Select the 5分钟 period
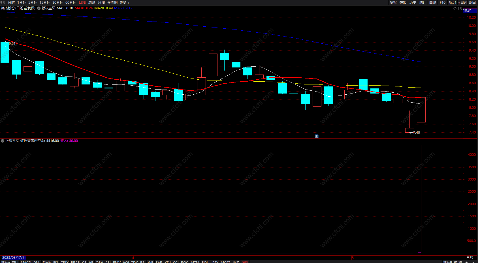The width and height of the screenshot is (478, 263). [33, 2]
